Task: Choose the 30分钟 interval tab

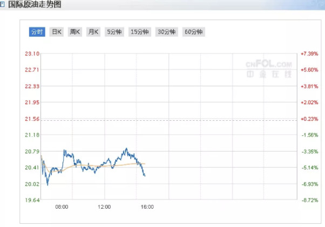Action: tap(167, 32)
